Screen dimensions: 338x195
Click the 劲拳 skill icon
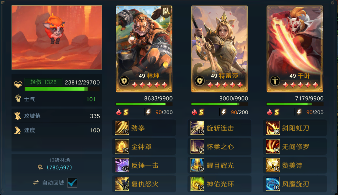(x=122, y=128)
